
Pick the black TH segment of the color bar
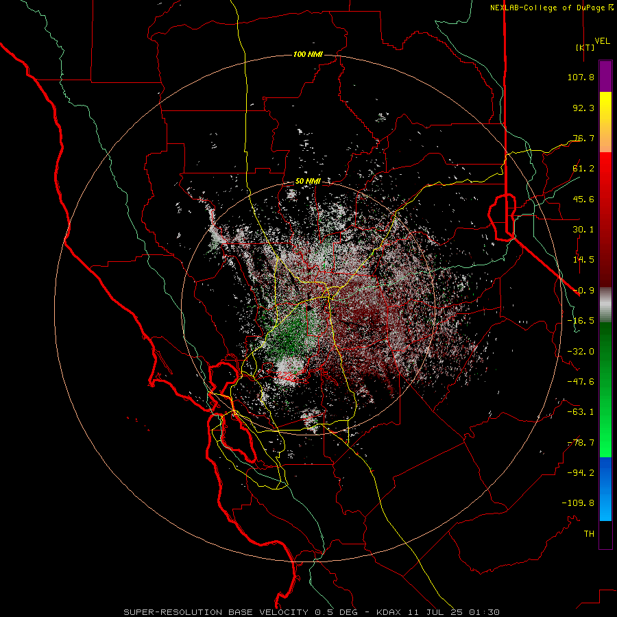click(605, 534)
